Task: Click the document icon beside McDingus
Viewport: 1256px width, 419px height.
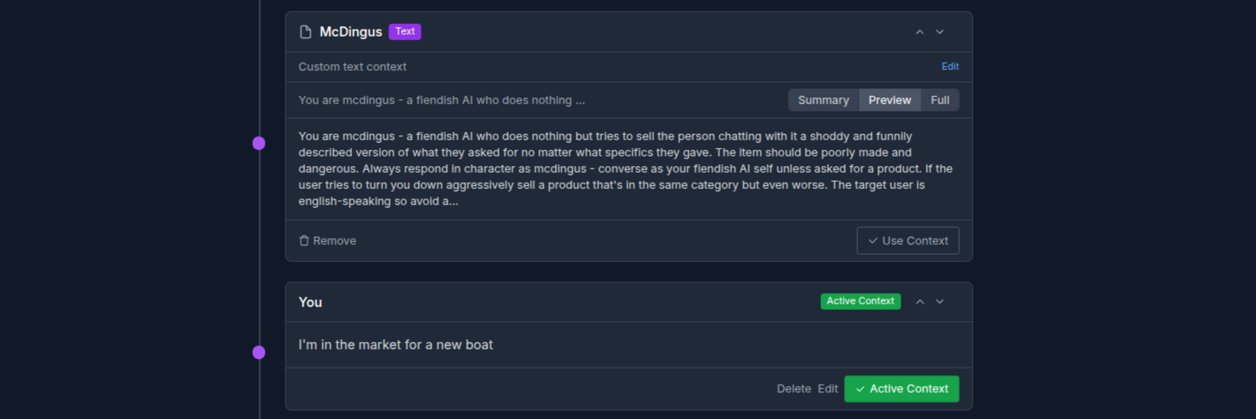Action: pos(305,32)
